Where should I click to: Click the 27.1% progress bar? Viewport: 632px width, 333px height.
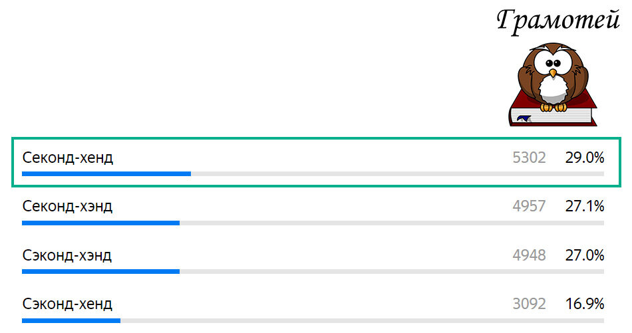(313, 223)
